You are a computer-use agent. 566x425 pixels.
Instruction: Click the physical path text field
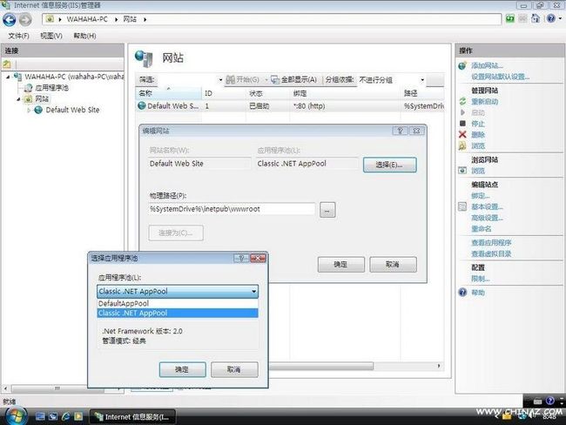click(232, 209)
